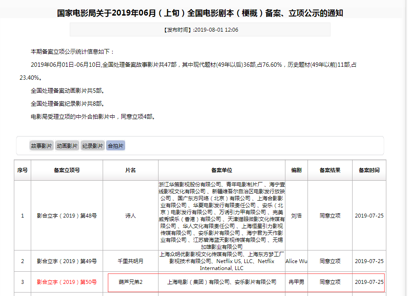Switch to the 故事影片 tab
The image size is (408, 296).
[42, 146]
